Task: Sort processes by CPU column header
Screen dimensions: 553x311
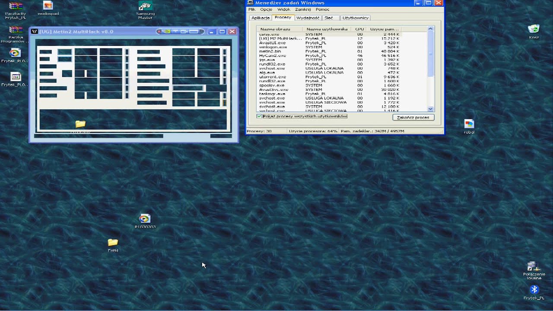Action: tap(359, 29)
